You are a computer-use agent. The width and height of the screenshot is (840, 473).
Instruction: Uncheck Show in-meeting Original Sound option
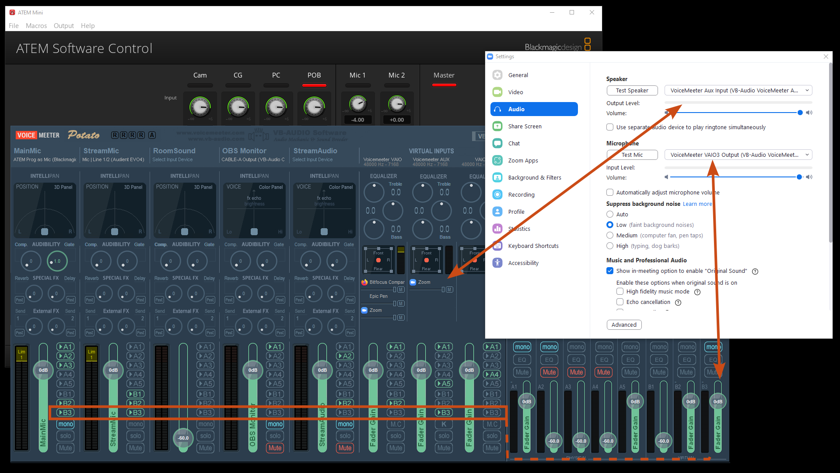click(x=610, y=271)
